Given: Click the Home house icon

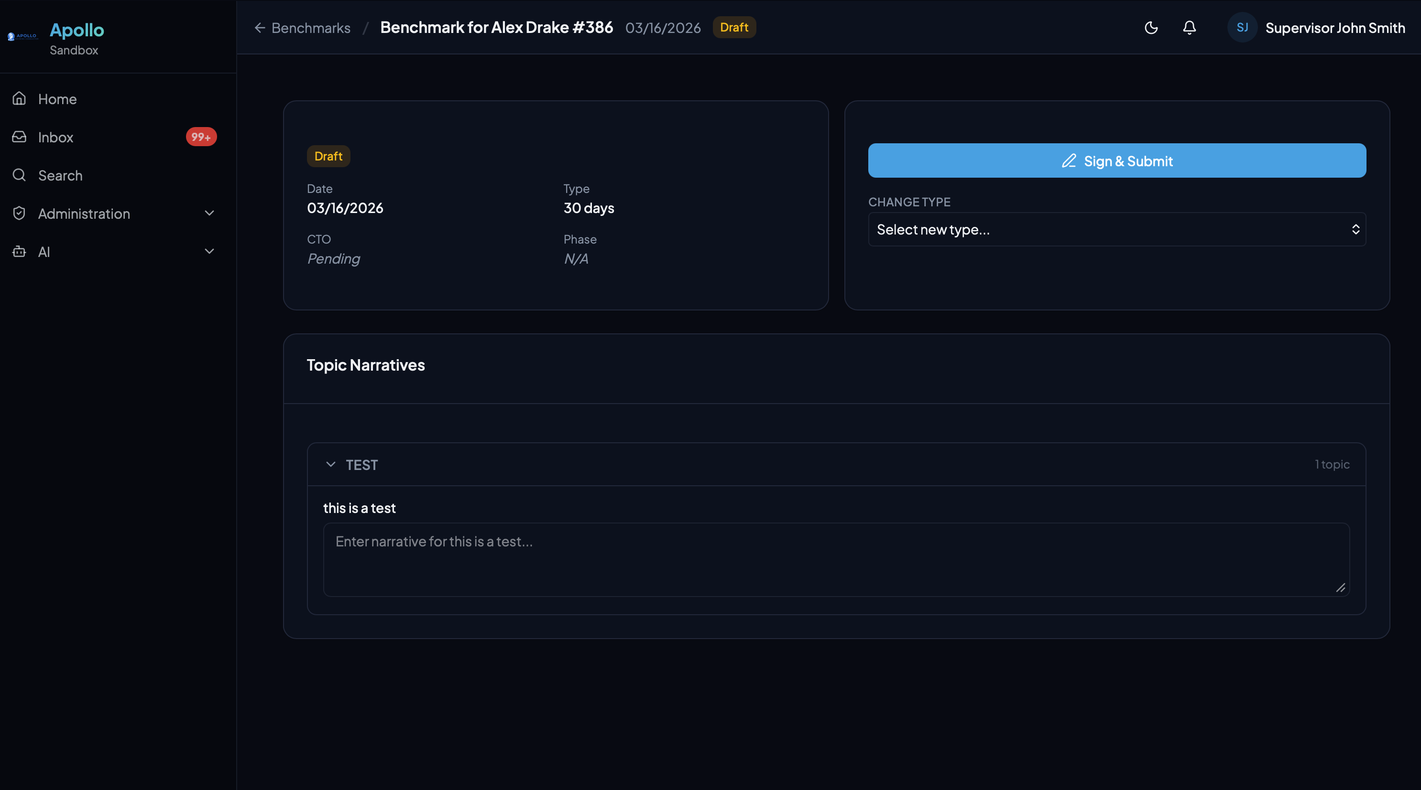Looking at the screenshot, I should [19, 98].
